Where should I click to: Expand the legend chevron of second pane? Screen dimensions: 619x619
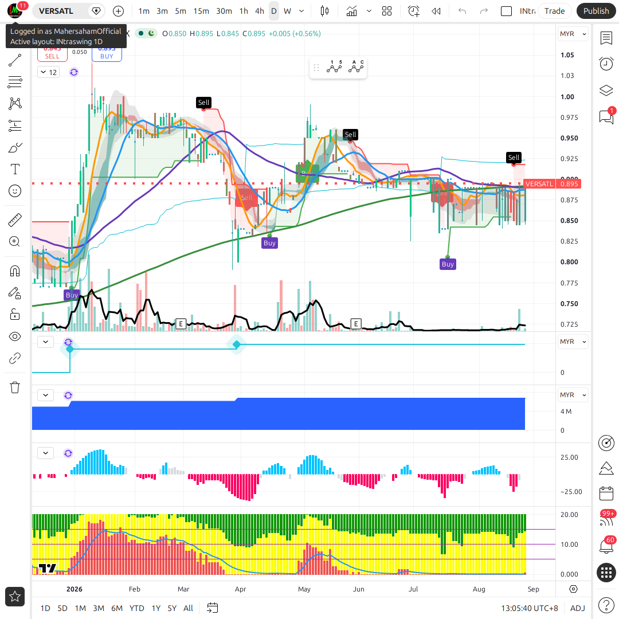(x=45, y=342)
